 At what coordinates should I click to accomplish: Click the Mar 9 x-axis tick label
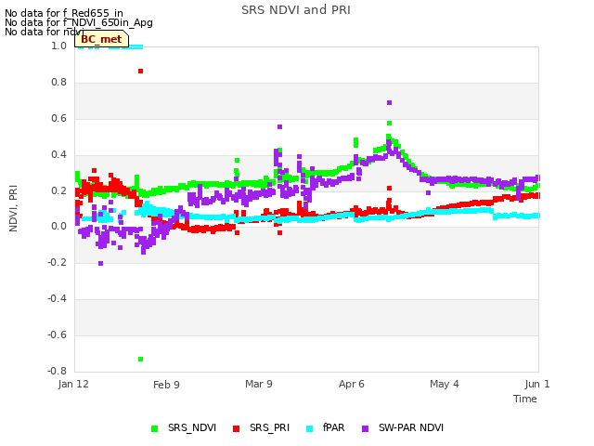coord(259,384)
